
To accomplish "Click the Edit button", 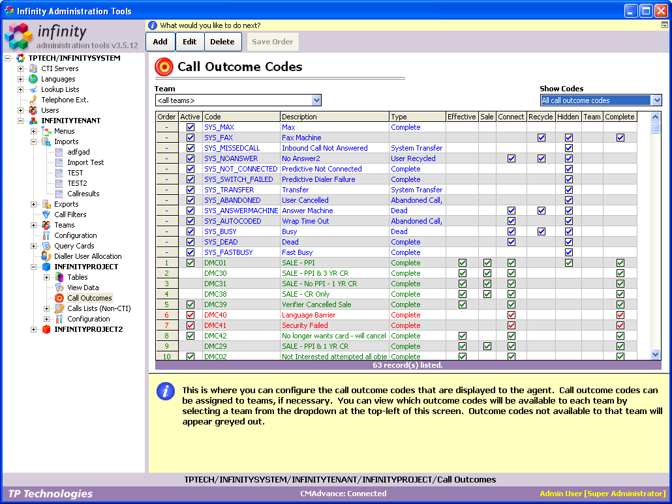I will click(189, 42).
